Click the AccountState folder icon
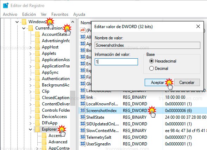The height and width of the screenshot is (150, 207). [x=37, y=34]
